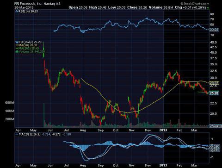Image resolution: width=222 pixels, height=168 pixels.
Task: Click the RSI scale value 50
Action: click(x=212, y=25)
